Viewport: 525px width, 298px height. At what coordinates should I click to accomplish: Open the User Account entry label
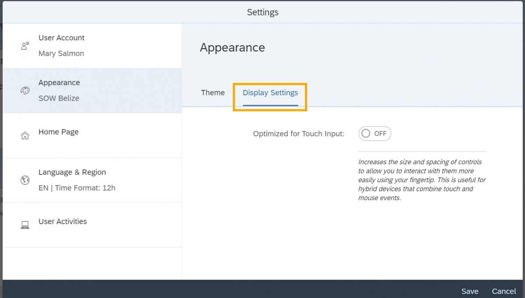coord(62,38)
